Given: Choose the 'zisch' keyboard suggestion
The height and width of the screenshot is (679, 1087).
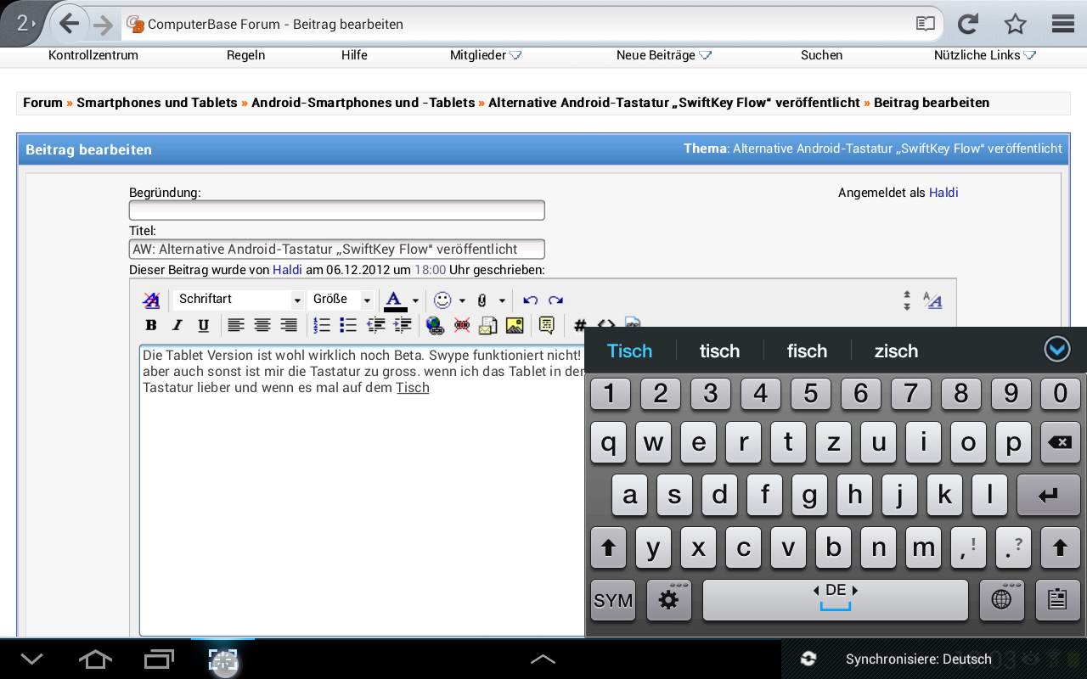Looking at the screenshot, I should coord(896,351).
